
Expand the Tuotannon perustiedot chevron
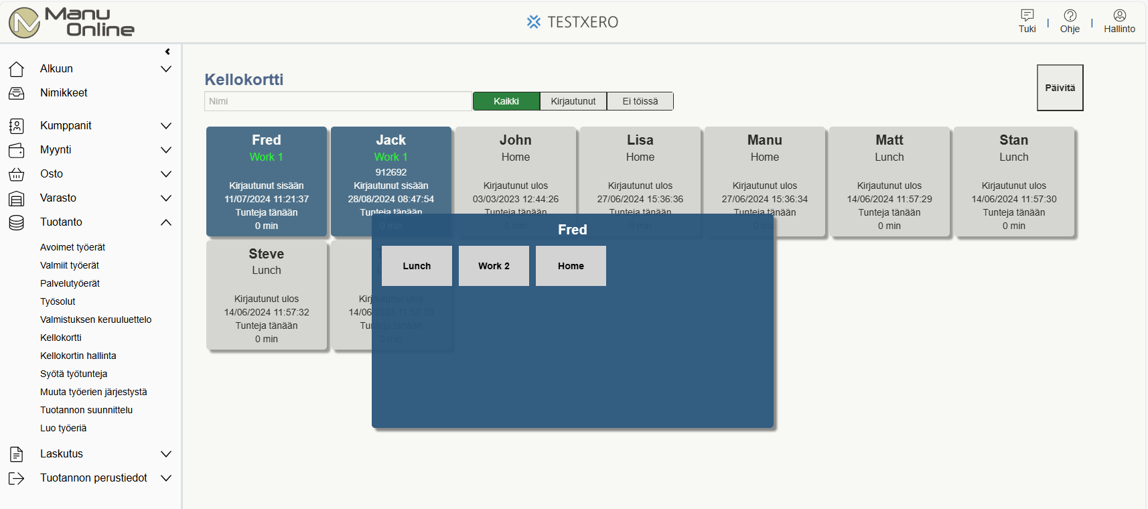click(x=166, y=478)
